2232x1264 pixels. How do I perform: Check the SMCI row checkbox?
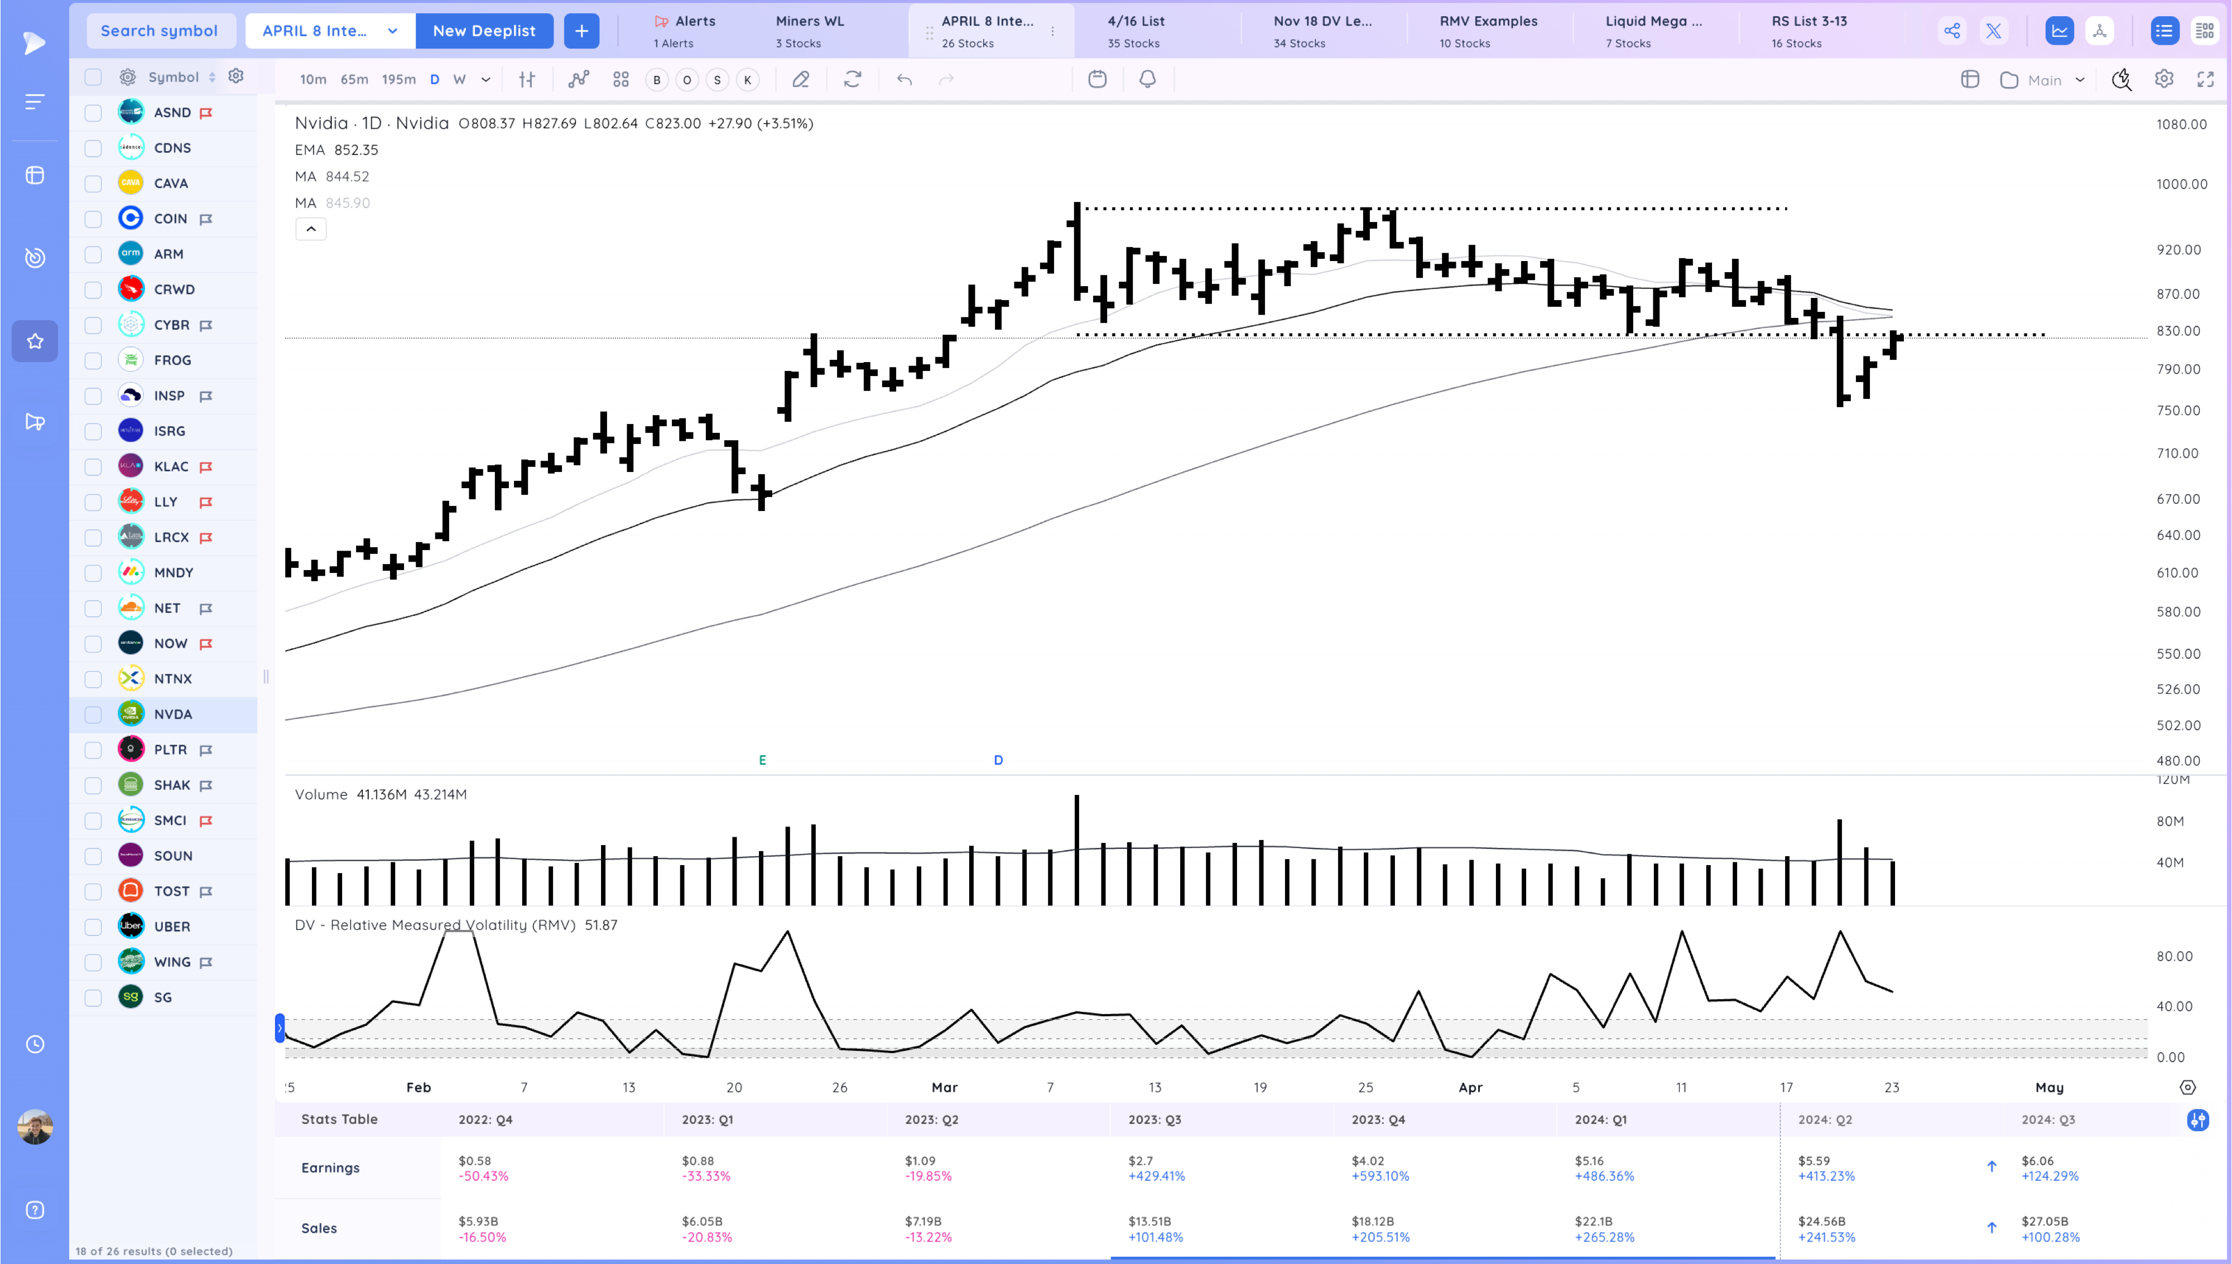click(93, 821)
